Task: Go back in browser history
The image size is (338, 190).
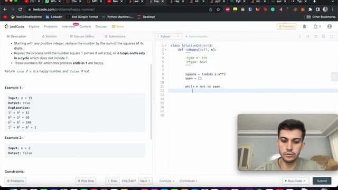Action: pyautogui.click(x=5, y=9)
